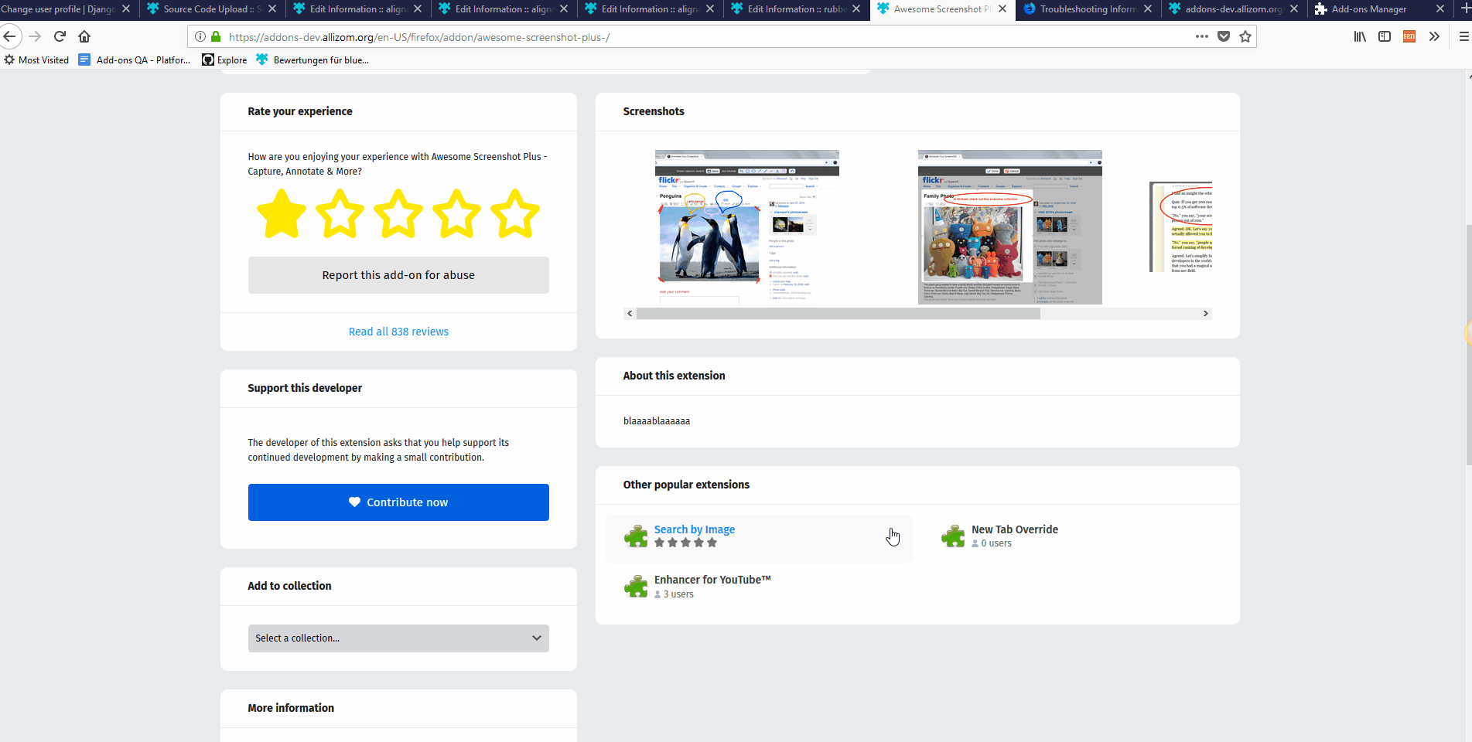This screenshot has height=742, width=1472.
Task: Open Bewertungen für blue bookmark
Action: (313, 60)
